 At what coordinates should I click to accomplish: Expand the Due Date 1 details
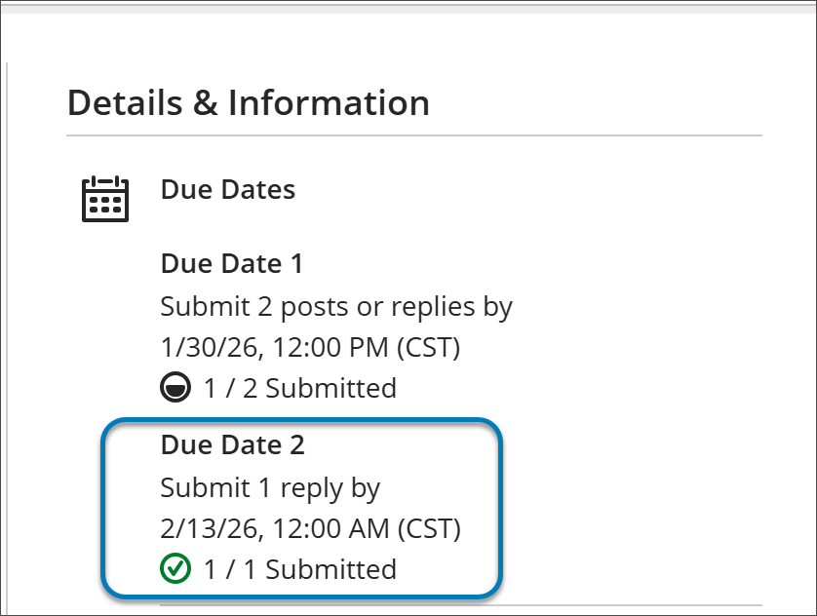230,263
